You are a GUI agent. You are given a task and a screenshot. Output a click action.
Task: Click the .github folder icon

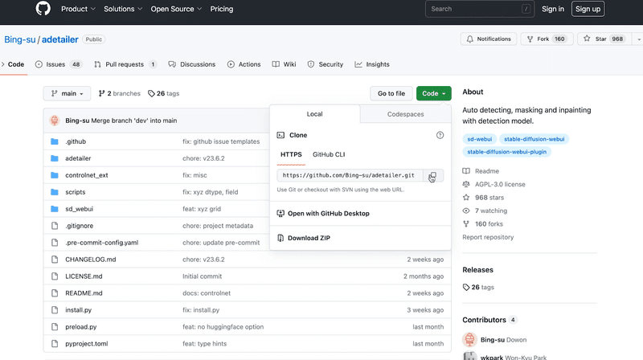pyautogui.click(x=54, y=141)
